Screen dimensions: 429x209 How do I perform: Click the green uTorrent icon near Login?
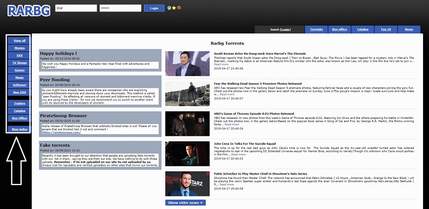click(x=170, y=8)
